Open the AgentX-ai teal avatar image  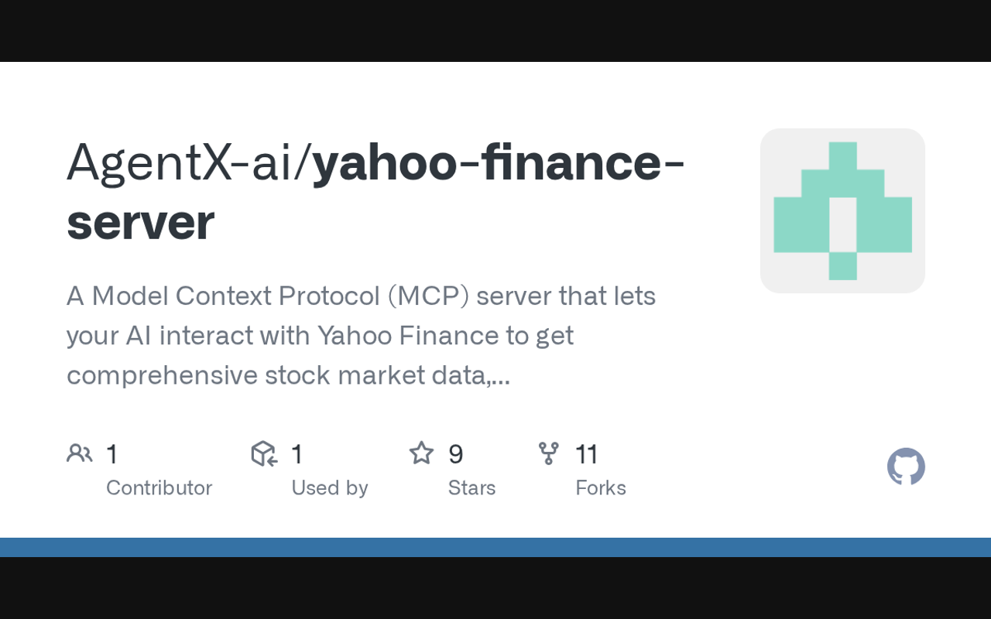point(842,210)
